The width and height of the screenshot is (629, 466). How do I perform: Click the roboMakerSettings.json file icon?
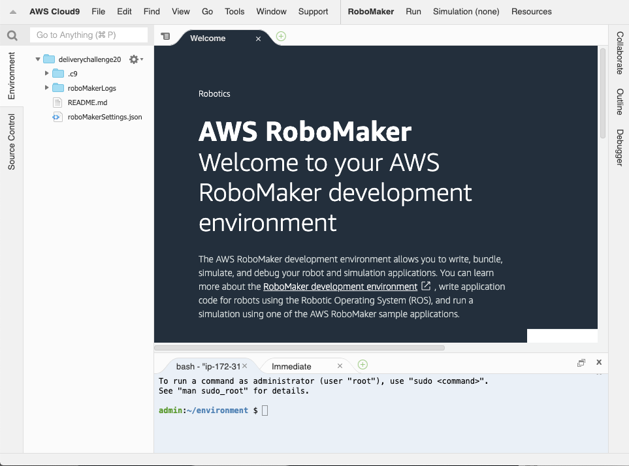pyautogui.click(x=57, y=117)
